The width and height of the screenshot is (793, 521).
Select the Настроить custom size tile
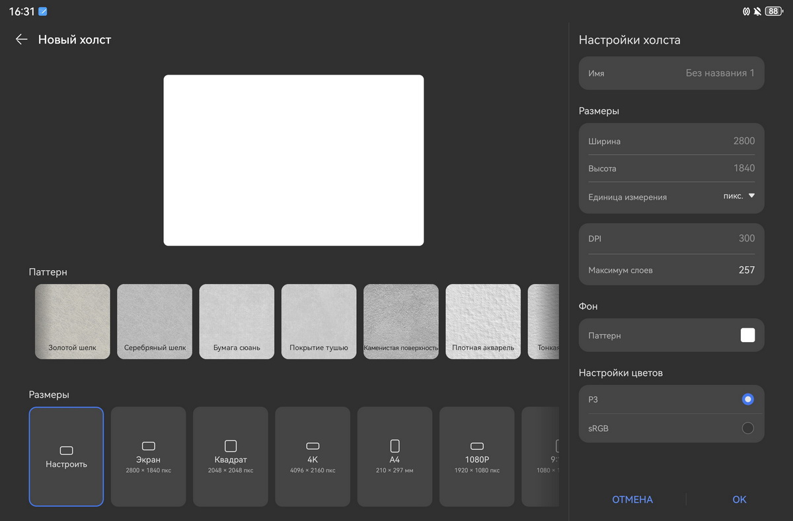click(66, 456)
